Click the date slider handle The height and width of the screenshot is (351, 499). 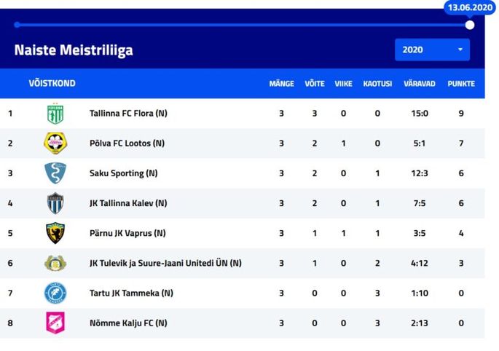tap(470, 25)
